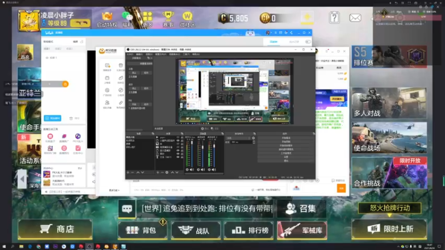Open OBS 视图(V) menu
The height and width of the screenshot is (250, 445).
click(149, 54)
